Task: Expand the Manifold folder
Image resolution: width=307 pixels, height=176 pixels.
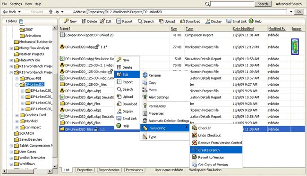Action: click(x=17, y=121)
